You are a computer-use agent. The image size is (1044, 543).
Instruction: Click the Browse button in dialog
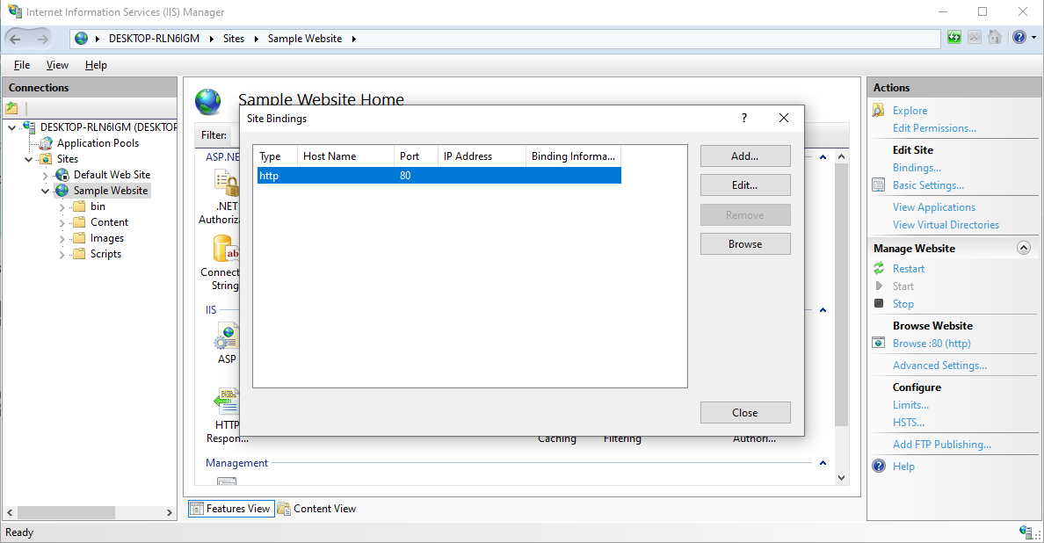[x=745, y=243]
